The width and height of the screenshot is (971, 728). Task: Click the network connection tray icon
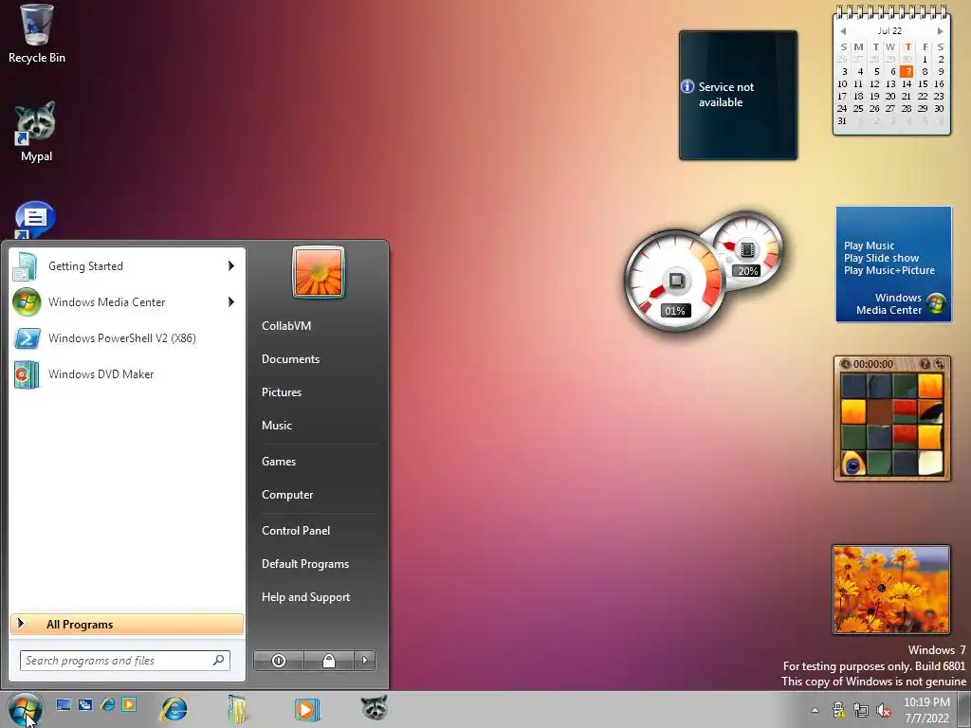(861, 710)
